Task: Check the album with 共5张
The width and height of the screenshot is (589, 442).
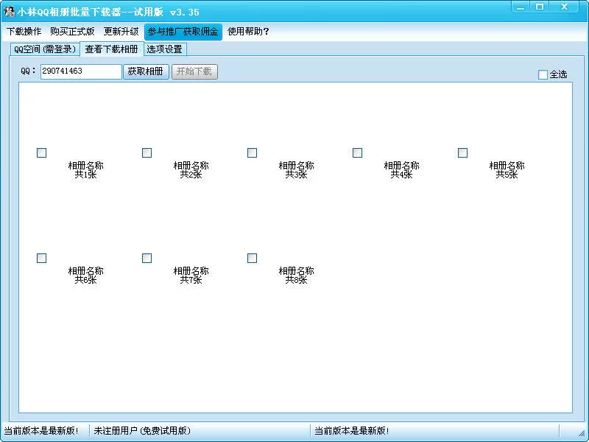Action: 462,153
